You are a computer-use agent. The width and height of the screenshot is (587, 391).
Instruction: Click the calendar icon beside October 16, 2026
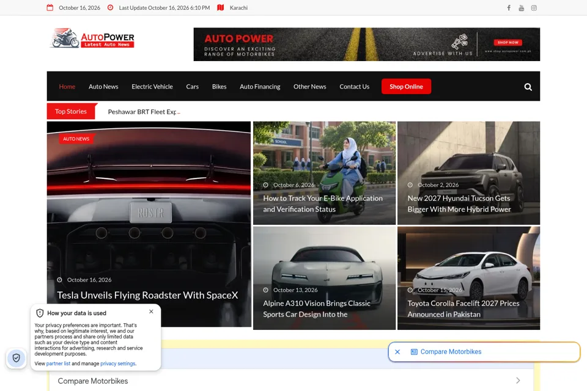tap(50, 7)
